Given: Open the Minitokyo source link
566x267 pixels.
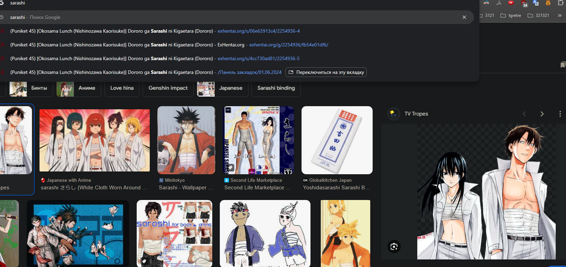Looking at the screenshot, I should tap(174, 180).
